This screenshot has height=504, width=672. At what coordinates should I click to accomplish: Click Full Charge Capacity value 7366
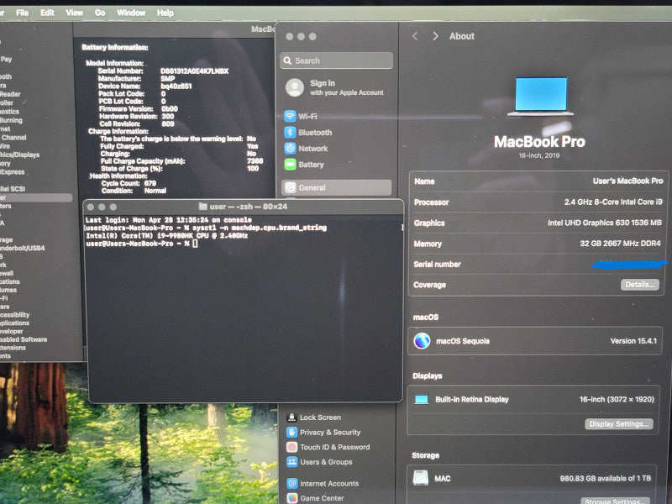[255, 161]
